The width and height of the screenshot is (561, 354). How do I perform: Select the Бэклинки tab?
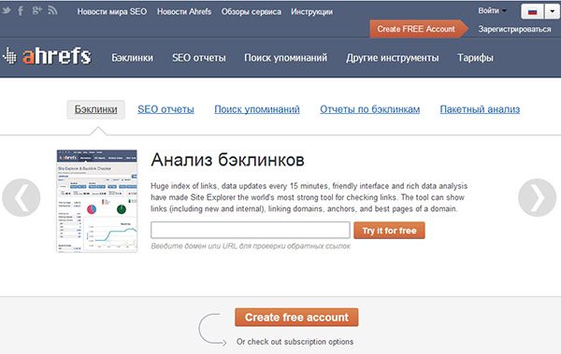(x=96, y=109)
